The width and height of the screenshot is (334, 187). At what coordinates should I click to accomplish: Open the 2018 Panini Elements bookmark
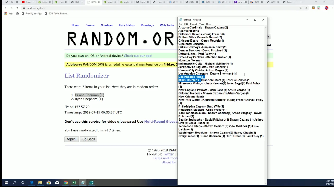tap(56, 14)
